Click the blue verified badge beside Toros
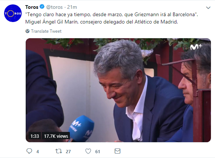 pyautogui.click(x=42, y=7)
